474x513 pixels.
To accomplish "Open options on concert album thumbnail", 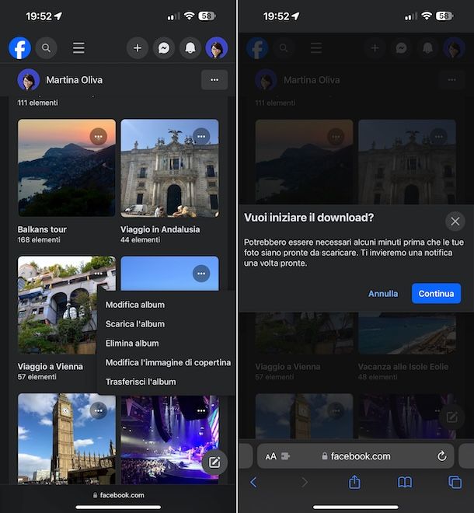I will (x=201, y=410).
